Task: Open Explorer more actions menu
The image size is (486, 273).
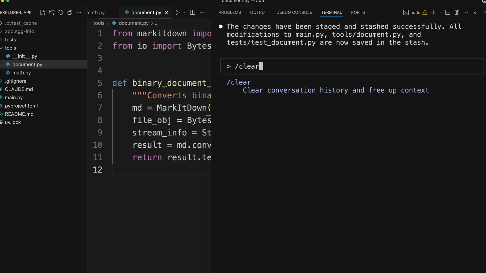Action: (x=79, y=12)
